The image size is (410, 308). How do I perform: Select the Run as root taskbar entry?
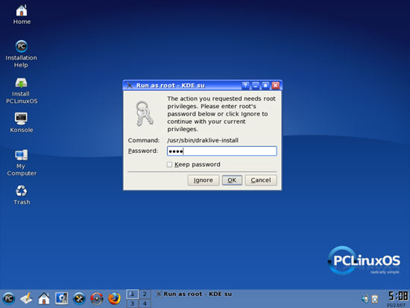tap(194, 294)
